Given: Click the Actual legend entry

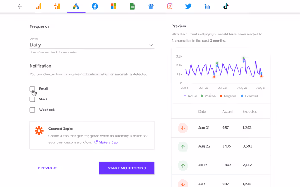Looking at the screenshot, I should (190, 96).
